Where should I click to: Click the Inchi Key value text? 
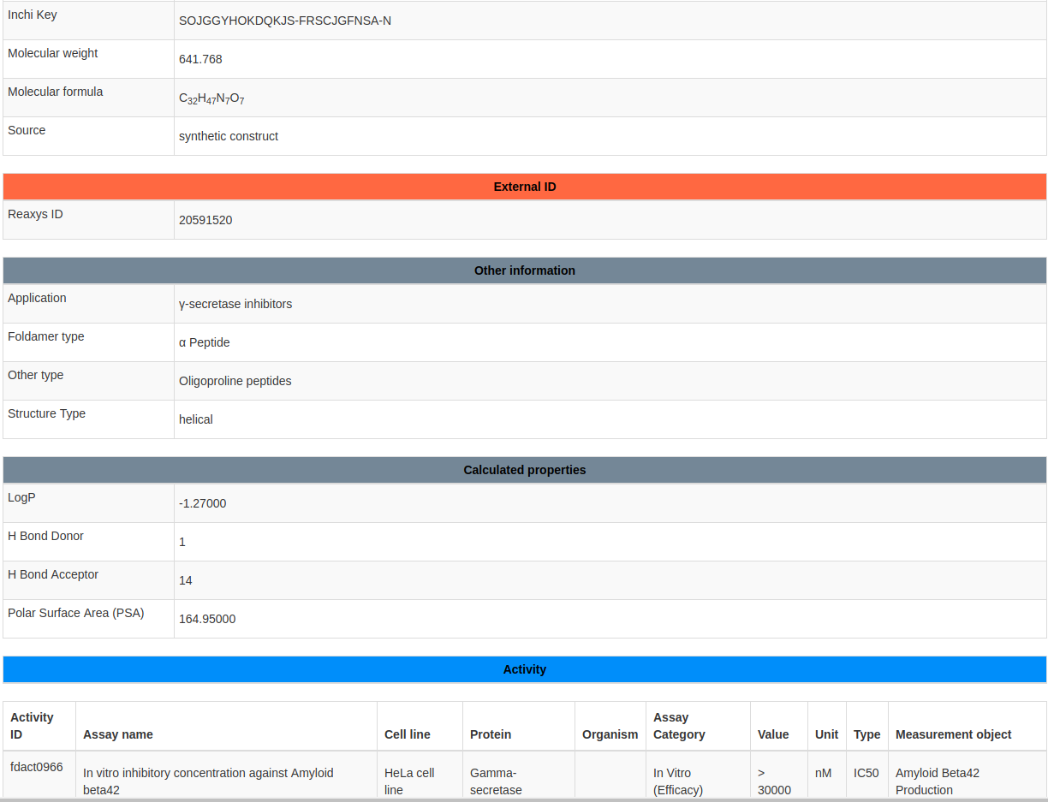(x=284, y=21)
